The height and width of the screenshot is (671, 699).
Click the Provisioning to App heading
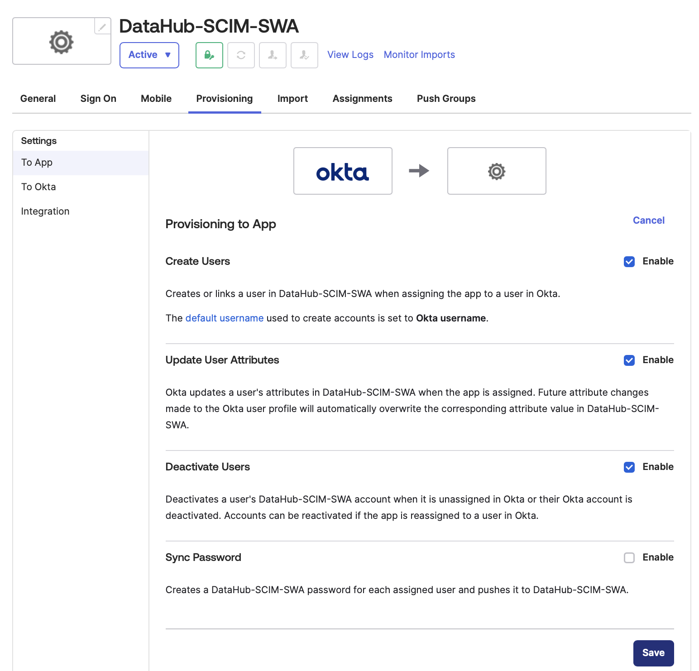(x=220, y=224)
